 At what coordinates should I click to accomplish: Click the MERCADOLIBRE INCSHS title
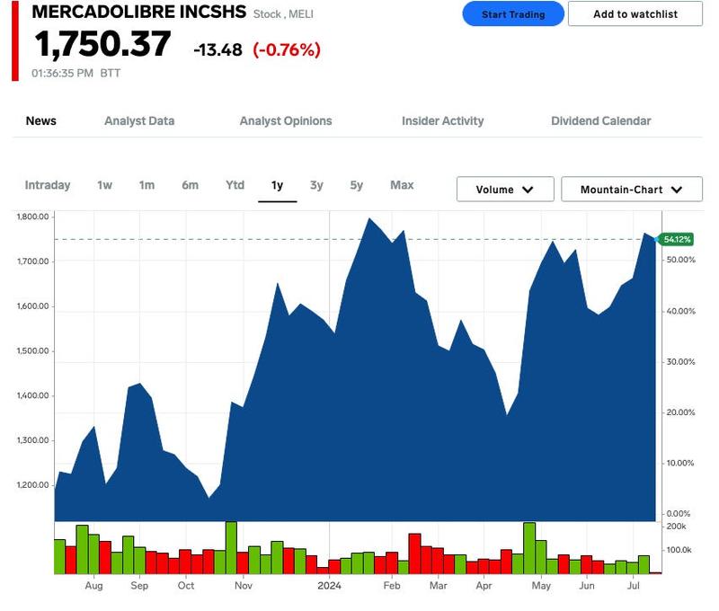click(x=139, y=12)
